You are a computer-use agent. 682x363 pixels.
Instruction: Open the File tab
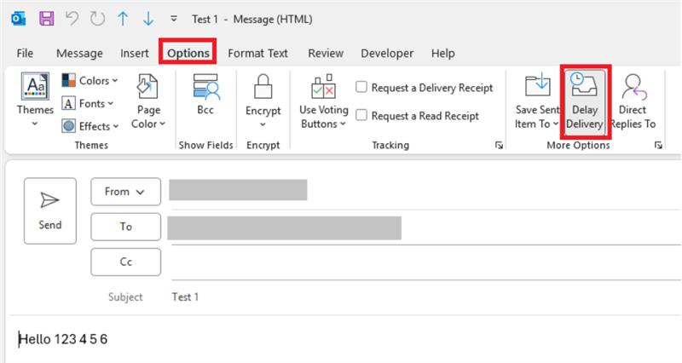coord(25,53)
